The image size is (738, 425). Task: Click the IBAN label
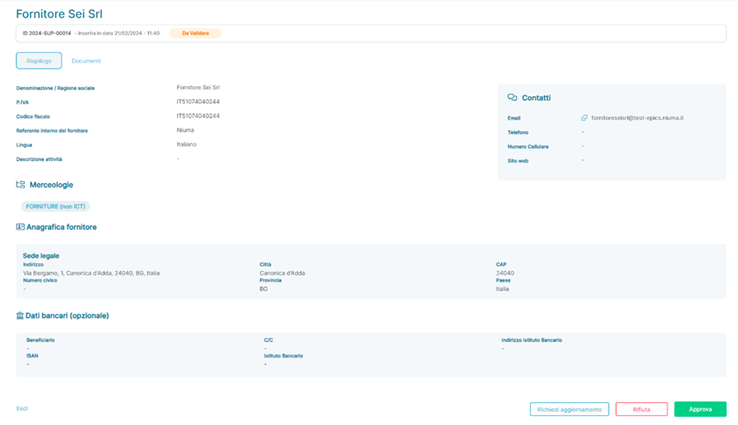(33, 355)
